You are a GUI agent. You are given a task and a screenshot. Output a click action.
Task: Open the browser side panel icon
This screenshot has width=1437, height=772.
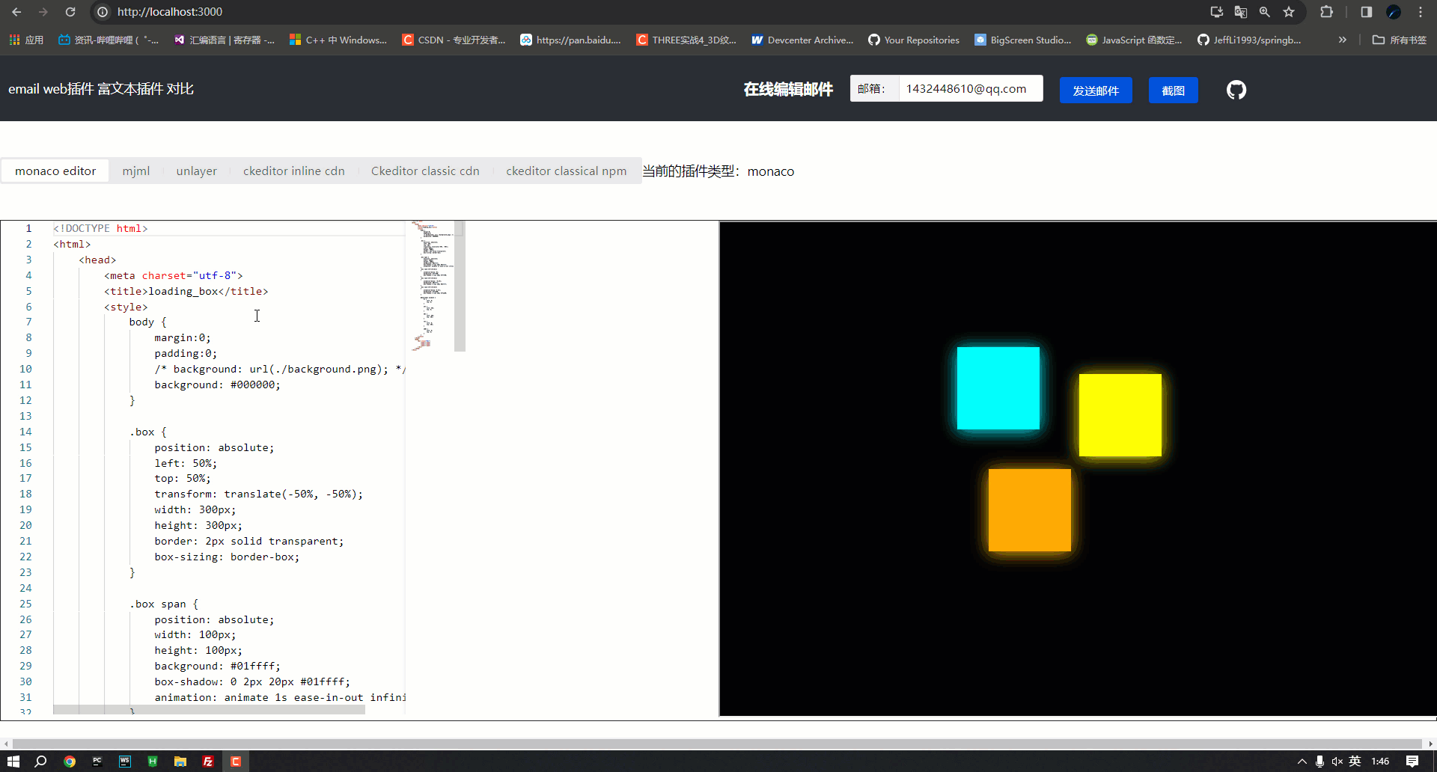click(x=1366, y=12)
